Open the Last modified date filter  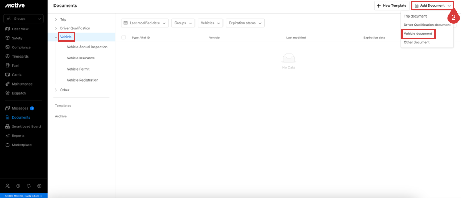tap(145, 23)
